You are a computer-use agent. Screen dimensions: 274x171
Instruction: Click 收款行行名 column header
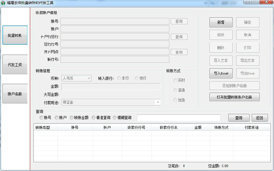coord(169,128)
